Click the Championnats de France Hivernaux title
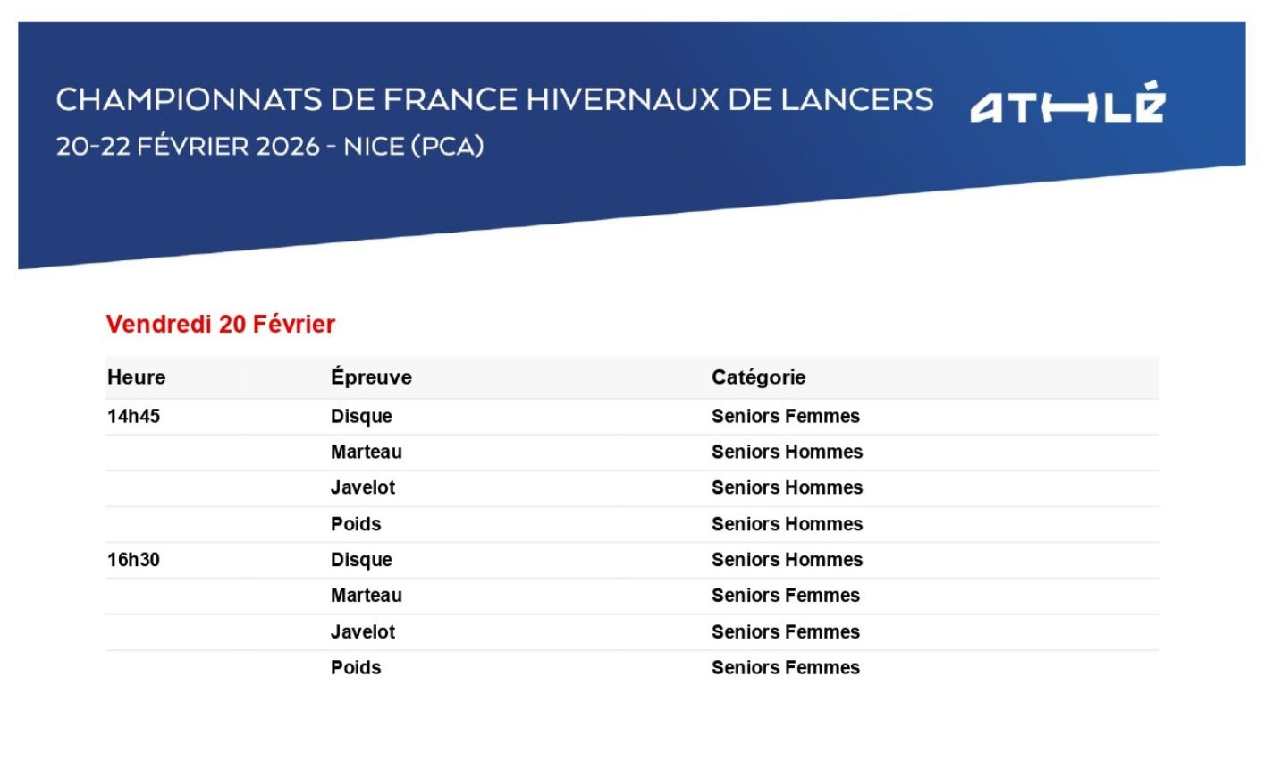 click(494, 99)
